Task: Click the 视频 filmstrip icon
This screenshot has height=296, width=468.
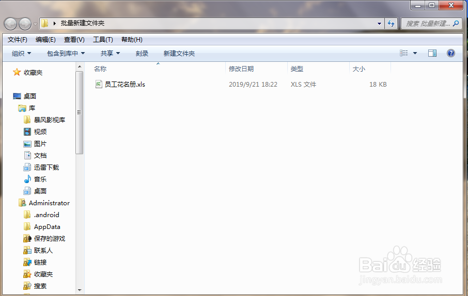Action: click(x=27, y=131)
